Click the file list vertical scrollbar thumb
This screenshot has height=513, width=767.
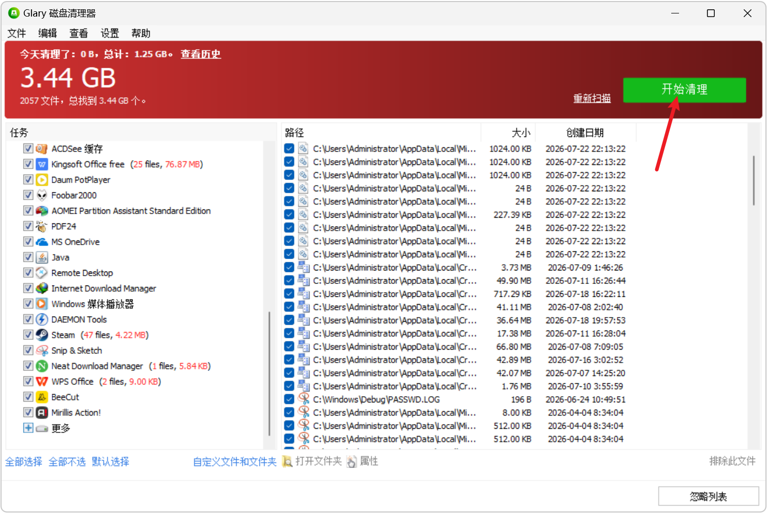tap(754, 181)
